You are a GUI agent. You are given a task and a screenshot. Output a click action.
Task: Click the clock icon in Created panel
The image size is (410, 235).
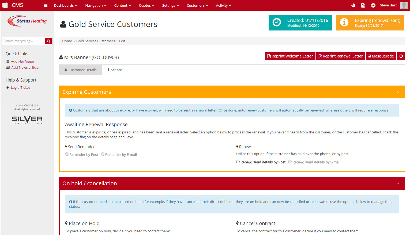tap(277, 22)
